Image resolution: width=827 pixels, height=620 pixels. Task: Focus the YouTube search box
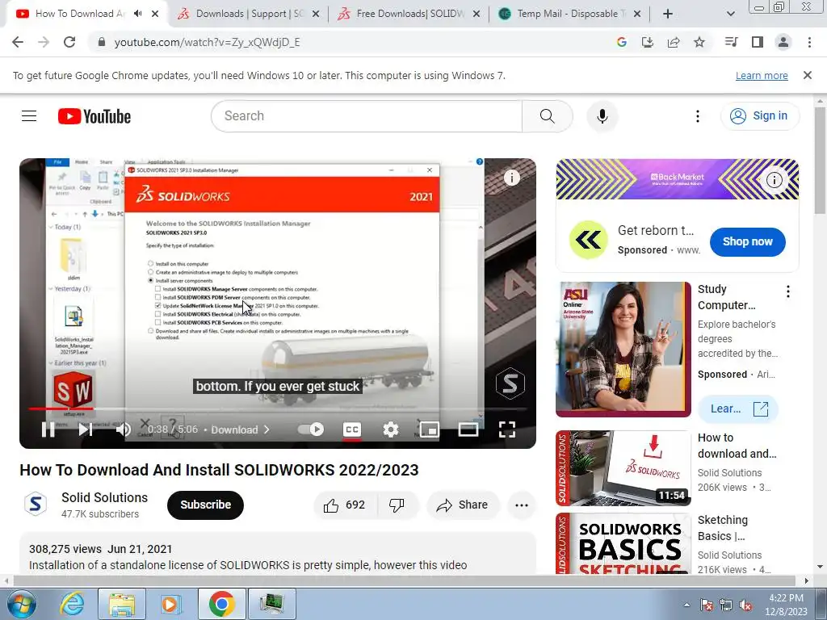[367, 116]
